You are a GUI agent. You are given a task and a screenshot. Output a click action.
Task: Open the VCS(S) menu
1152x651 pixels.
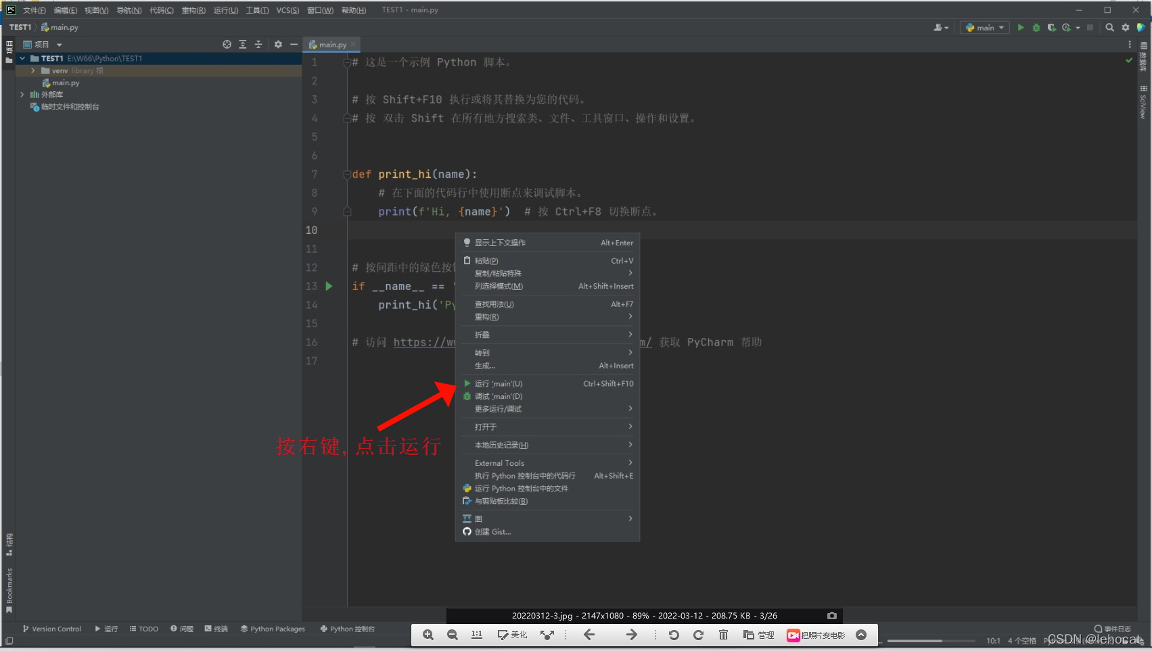coord(287,10)
